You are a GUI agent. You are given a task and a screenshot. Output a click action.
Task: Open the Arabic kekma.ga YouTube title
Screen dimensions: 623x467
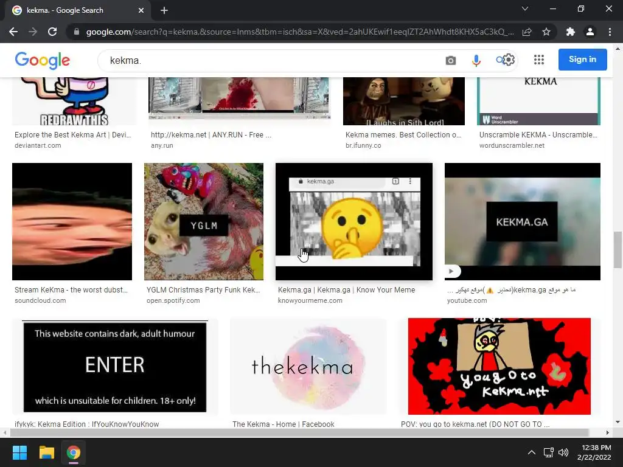click(x=511, y=290)
